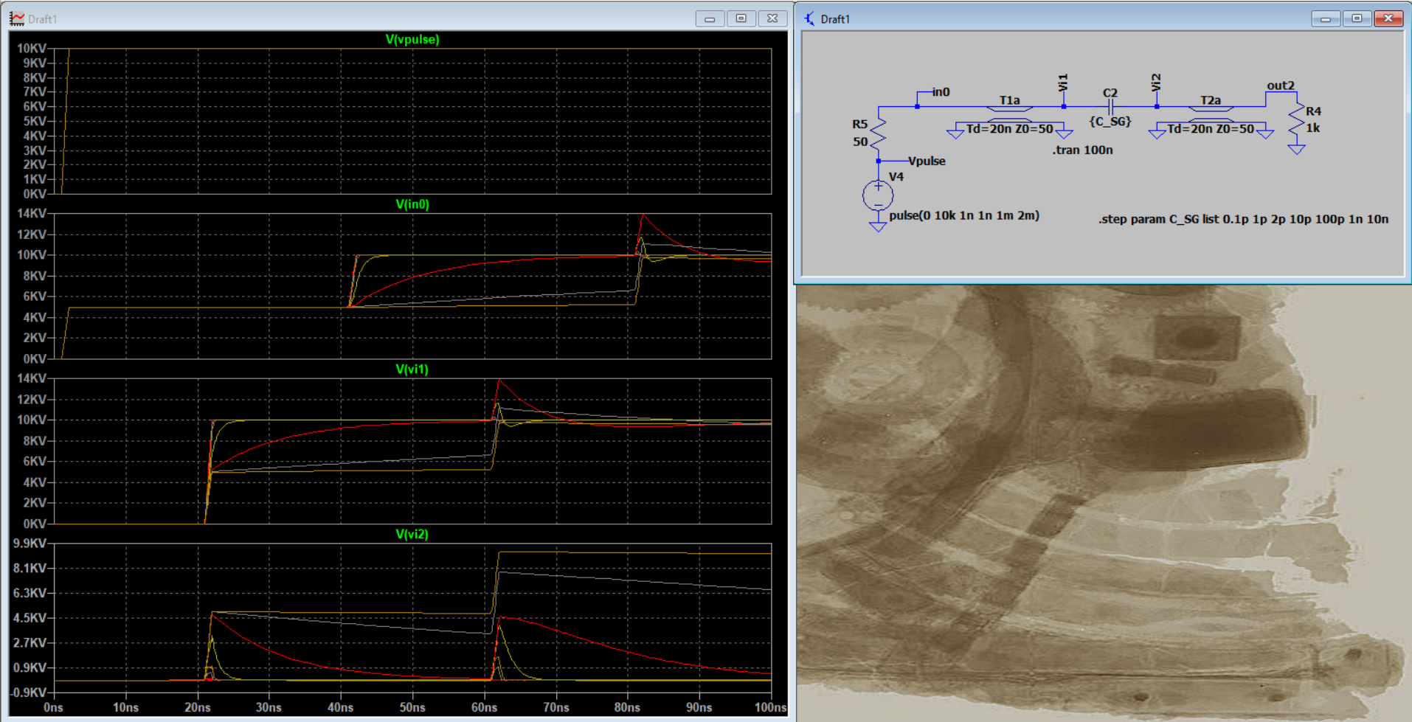Viewport: 1412px width, 722px height.
Task: Click the V4 voltage source symbol
Action: pyautogui.click(x=878, y=195)
